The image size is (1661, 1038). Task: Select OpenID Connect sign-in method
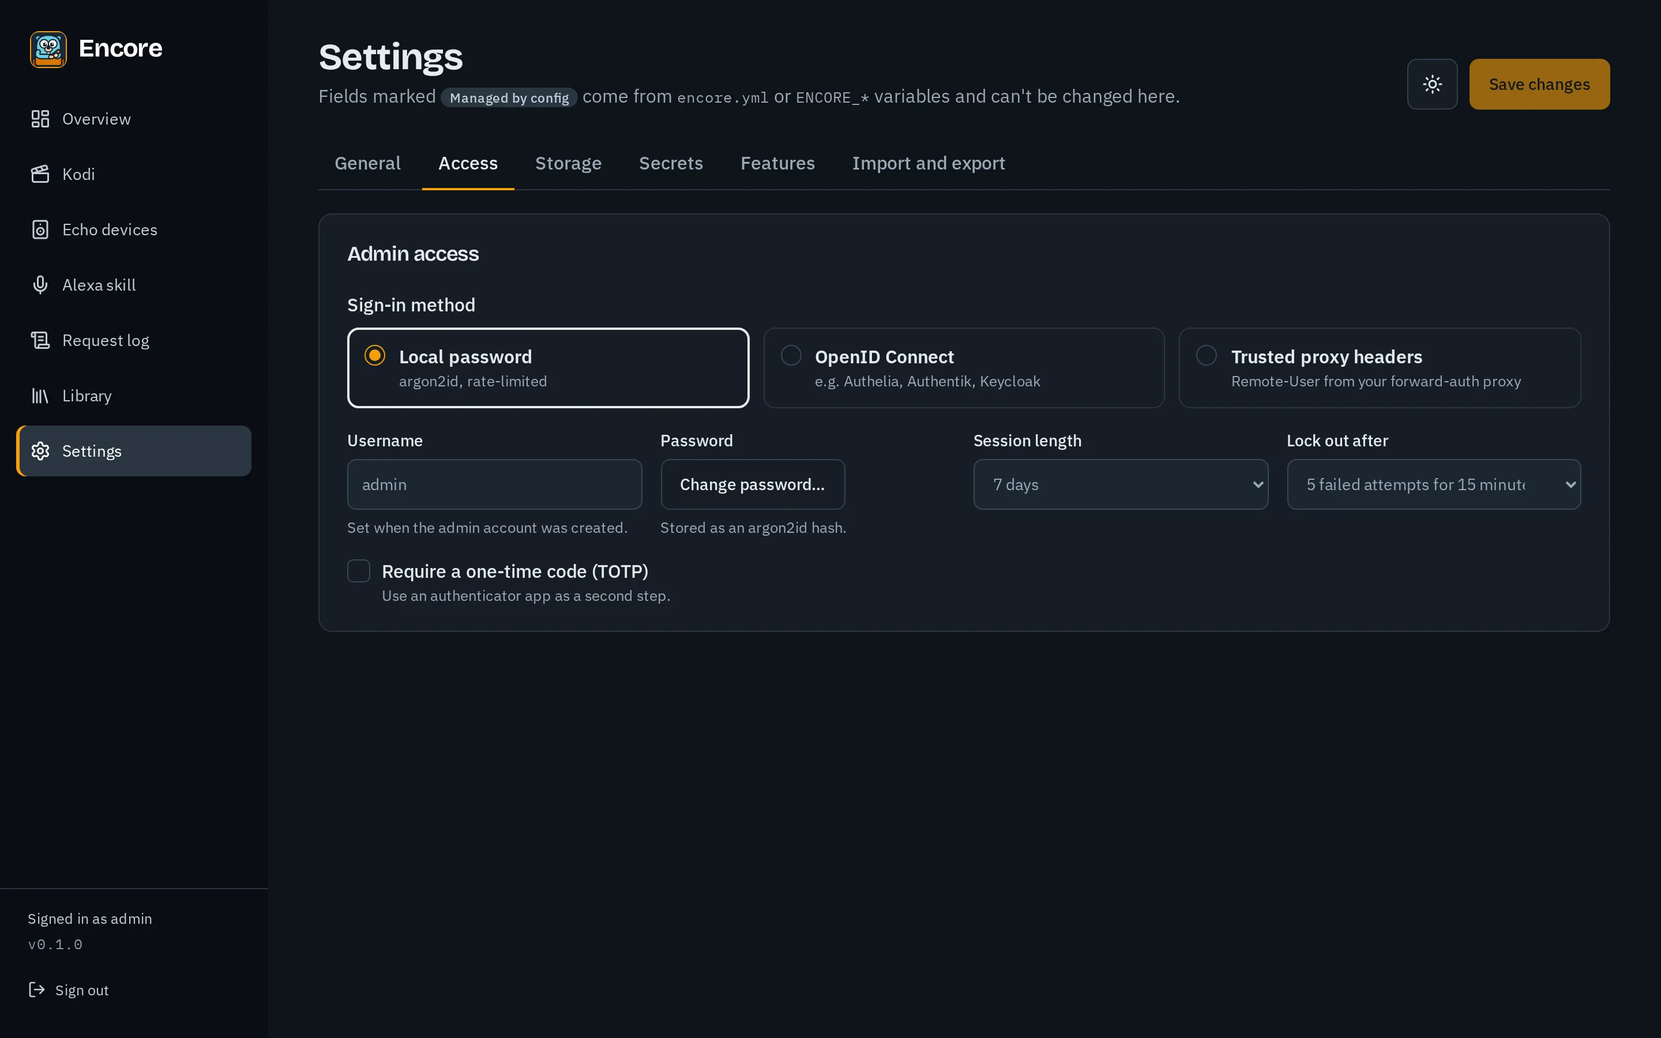pyautogui.click(x=964, y=368)
